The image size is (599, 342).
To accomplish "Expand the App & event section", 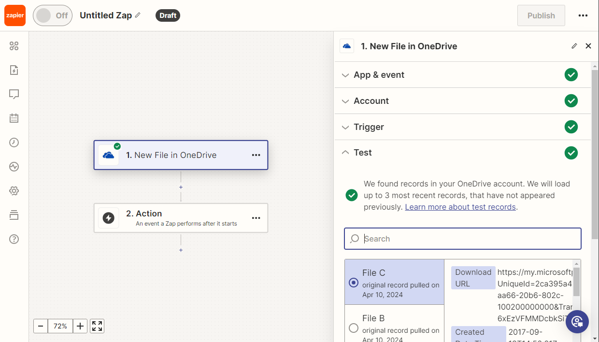I will click(x=379, y=75).
